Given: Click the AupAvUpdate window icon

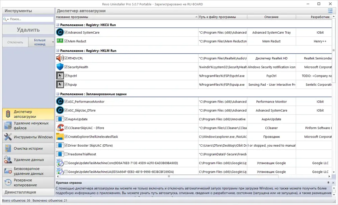Looking at the screenshot, I should (60, 119).
